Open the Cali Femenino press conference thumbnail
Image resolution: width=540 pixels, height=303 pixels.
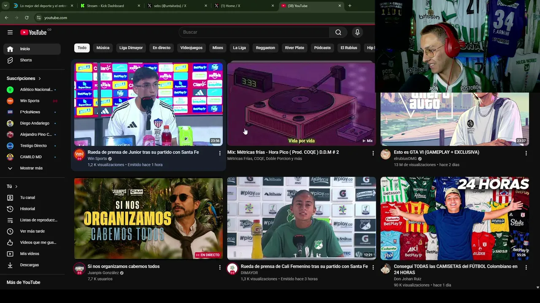click(x=301, y=218)
